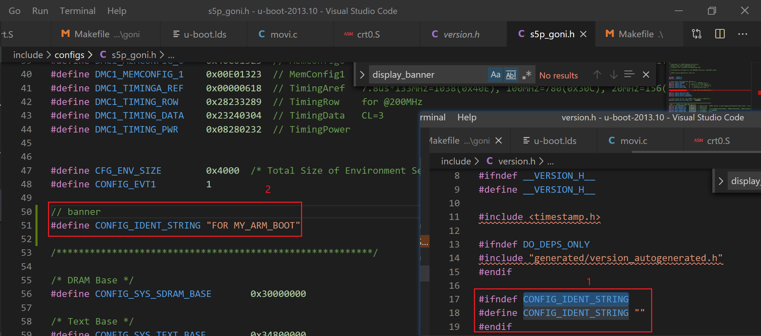The image size is (761, 336).
Task: Click CONFIG_IDENT_STRING on line 18
Action: pyautogui.click(x=576, y=313)
